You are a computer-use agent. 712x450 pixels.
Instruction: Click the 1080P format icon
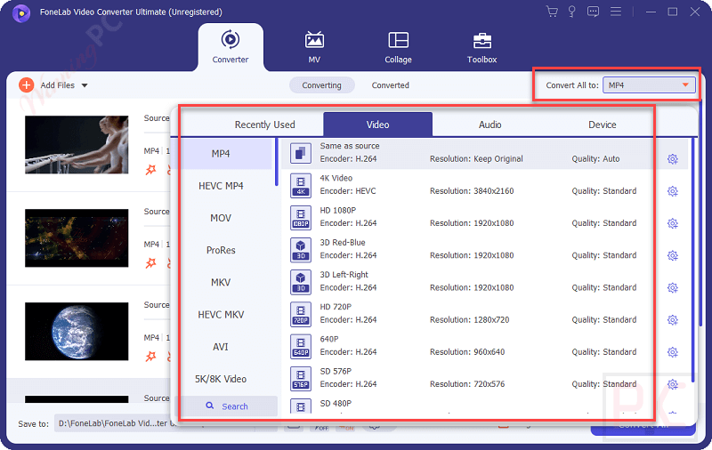(301, 217)
